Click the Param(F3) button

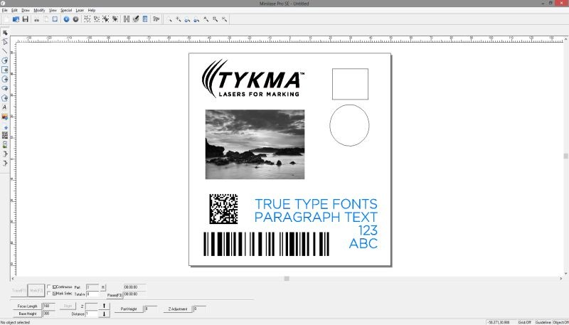tap(115, 295)
